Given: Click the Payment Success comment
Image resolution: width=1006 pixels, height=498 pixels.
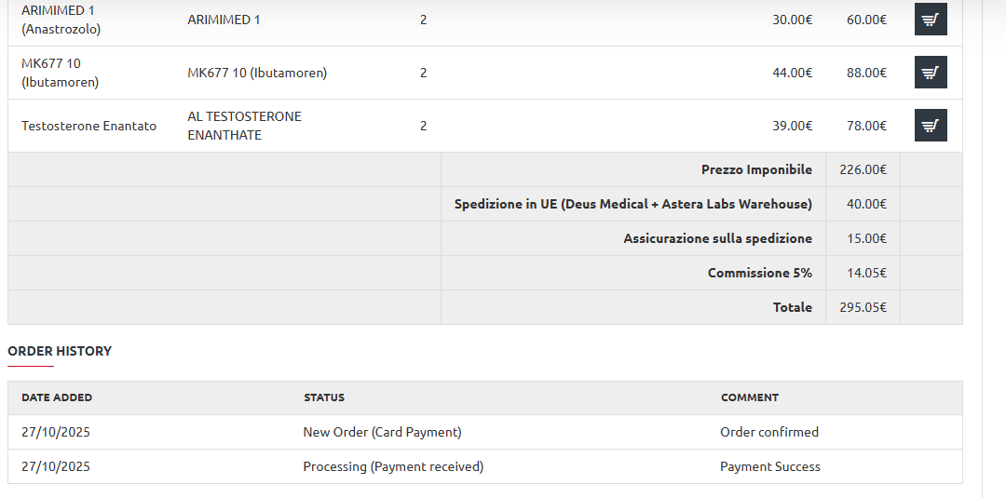Looking at the screenshot, I should click(x=770, y=466).
